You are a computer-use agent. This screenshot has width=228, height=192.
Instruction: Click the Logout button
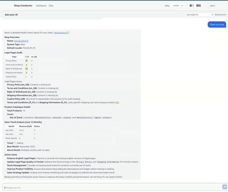tap(212, 6)
